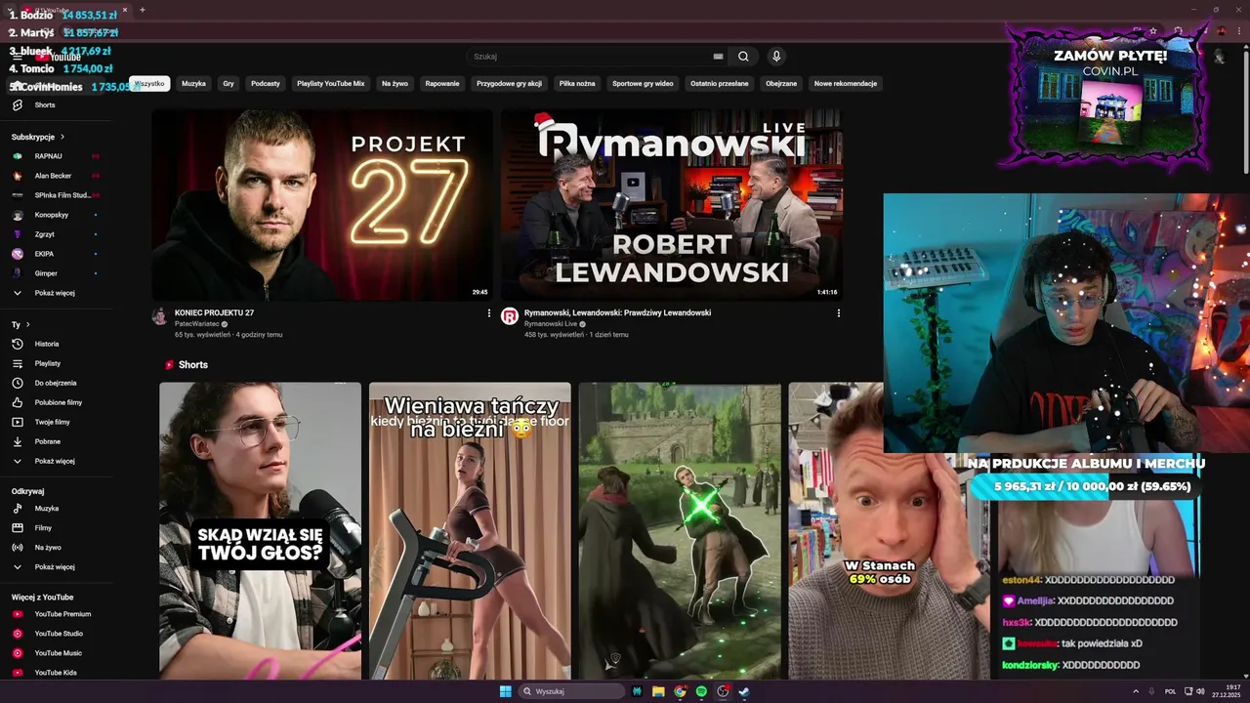Image resolution: width=1250 pixels, height=703 pixels.
Task: Open Spotify from the taskbar
Action: pos(701,691)
